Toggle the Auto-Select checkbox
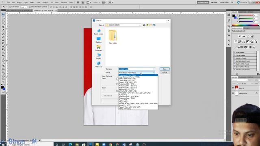 (10, 7)
